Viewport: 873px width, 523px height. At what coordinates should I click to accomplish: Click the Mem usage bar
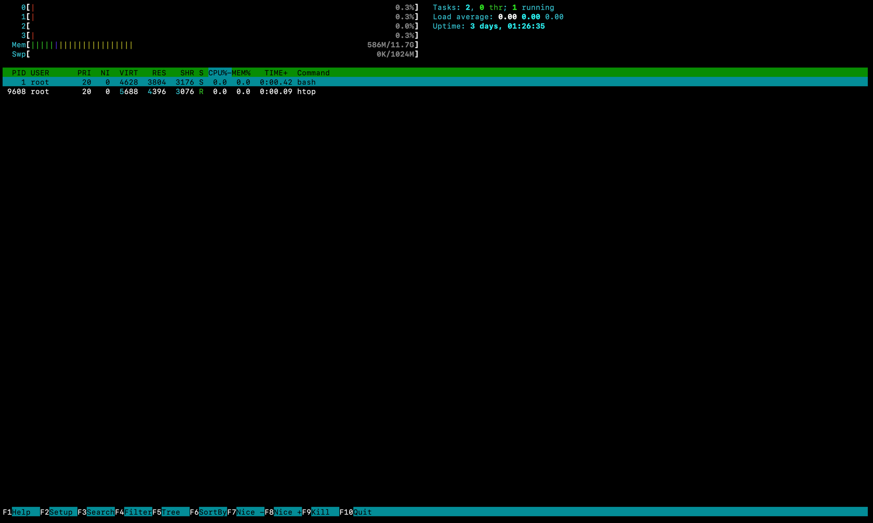[x=215, y=45]
